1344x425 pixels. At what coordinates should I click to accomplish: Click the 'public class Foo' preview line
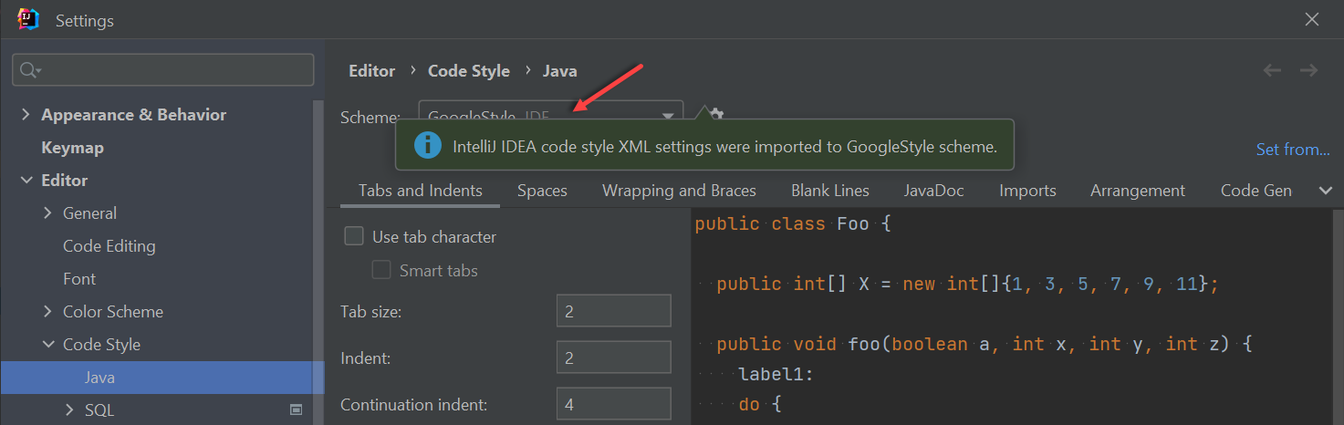[x=791, y=223]
